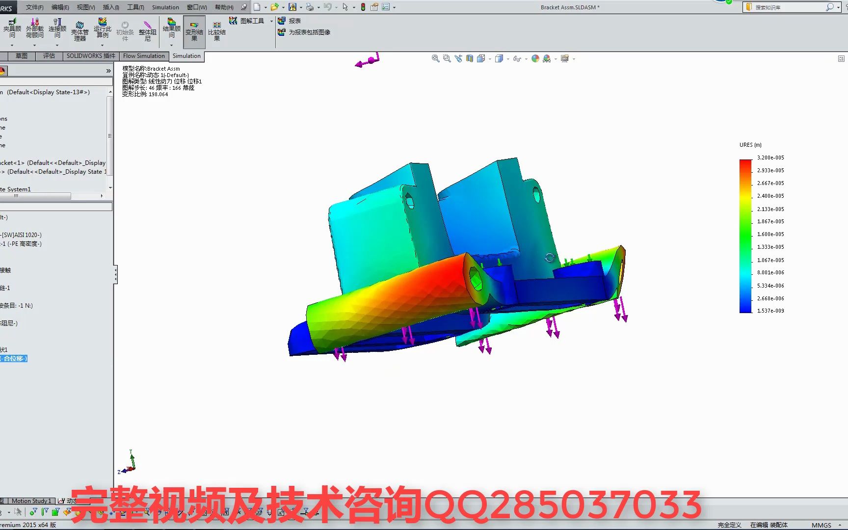This screenshot has height=530, width=848.
Task: Select the 变形结果 (Deformed Result) tool
Action: click(194, 29)
